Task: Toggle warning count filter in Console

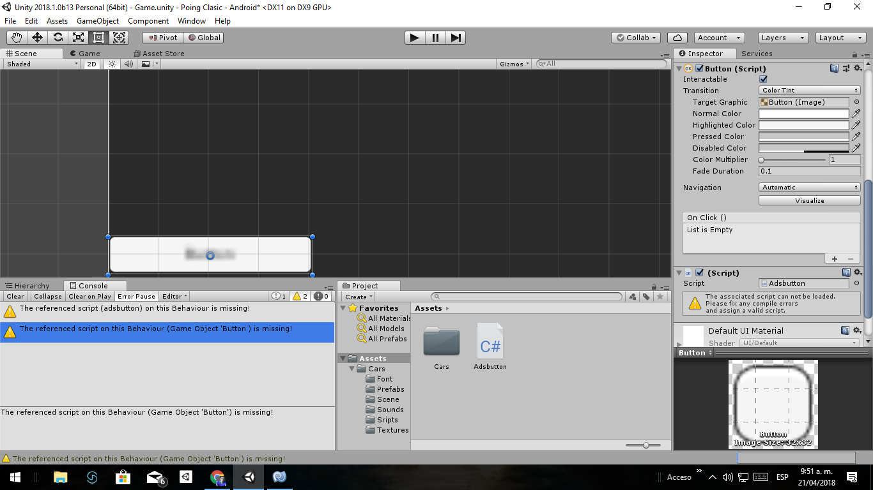Action: click(300, 296)
